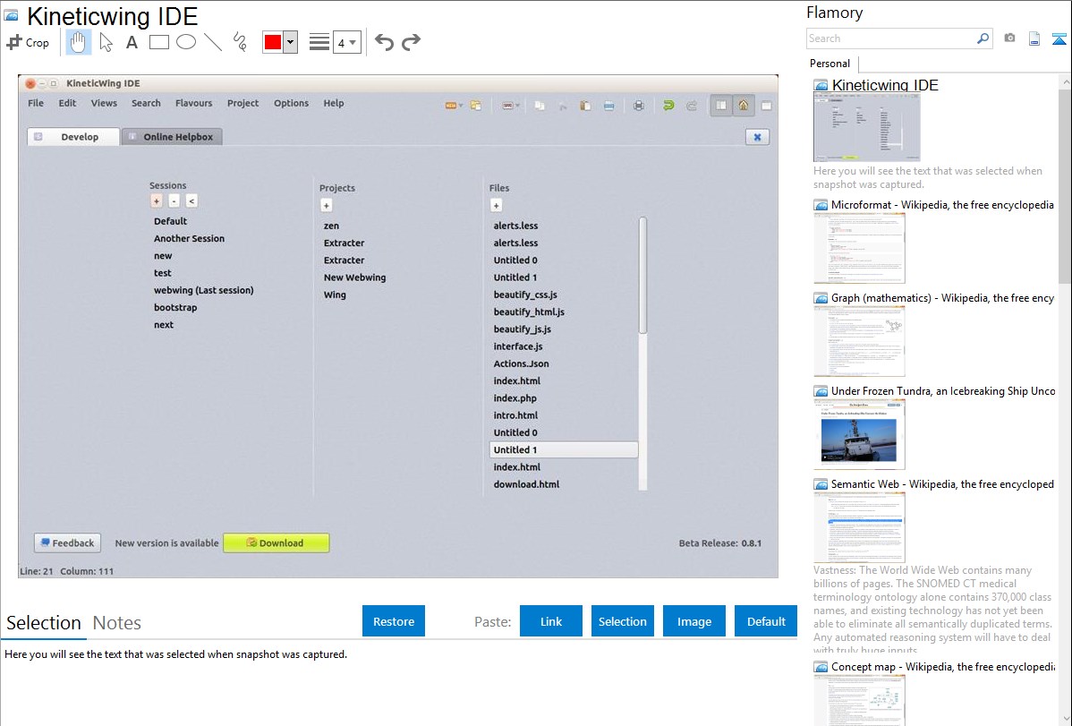Select the straight line drawing tool
This screenshot has width=1072, height=726.
click(213, 42)
